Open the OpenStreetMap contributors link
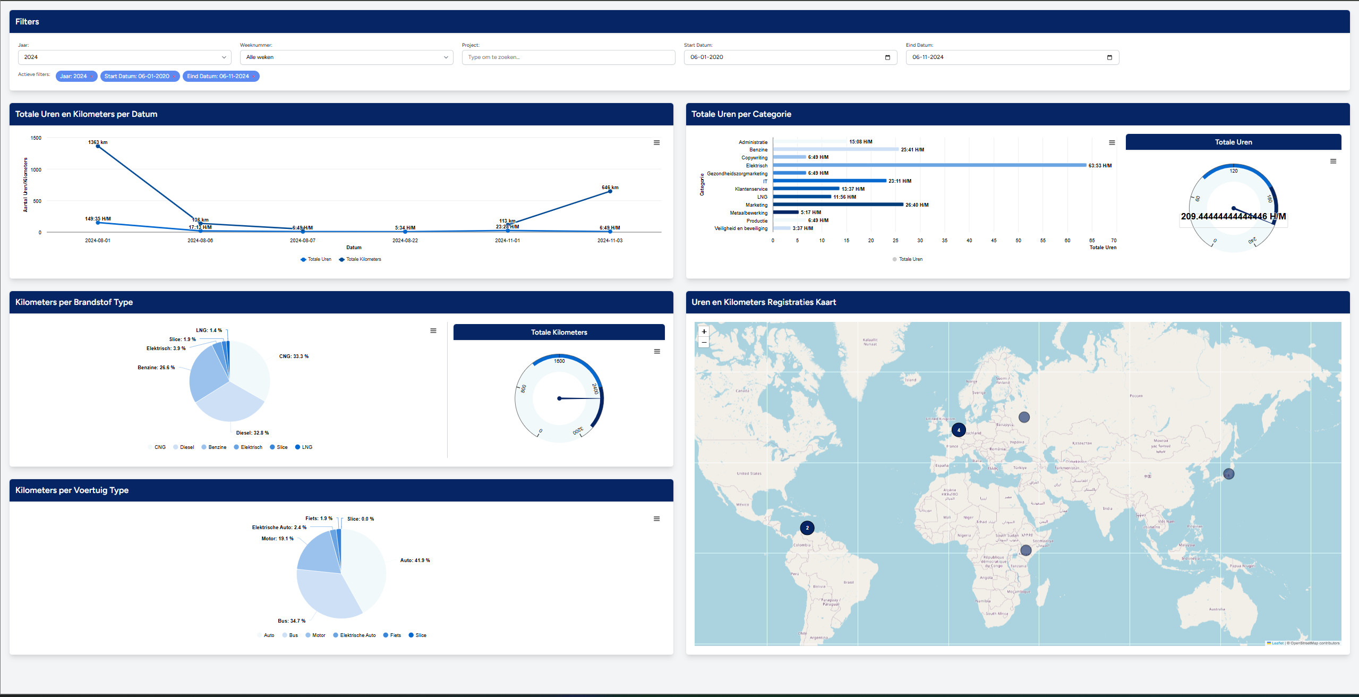1359x697 pixels. pos(1315,643)
